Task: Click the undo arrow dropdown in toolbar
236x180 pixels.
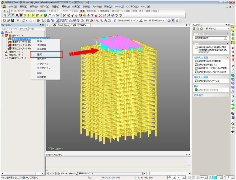Action: [27, 20]
